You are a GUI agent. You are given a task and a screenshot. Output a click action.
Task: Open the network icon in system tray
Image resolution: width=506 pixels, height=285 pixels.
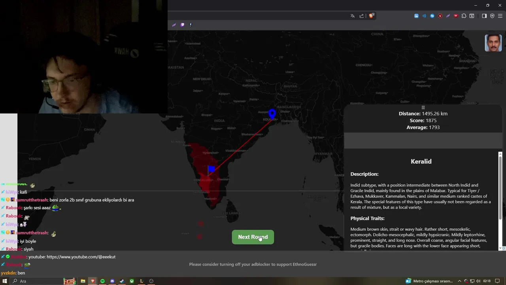point(472,281)
